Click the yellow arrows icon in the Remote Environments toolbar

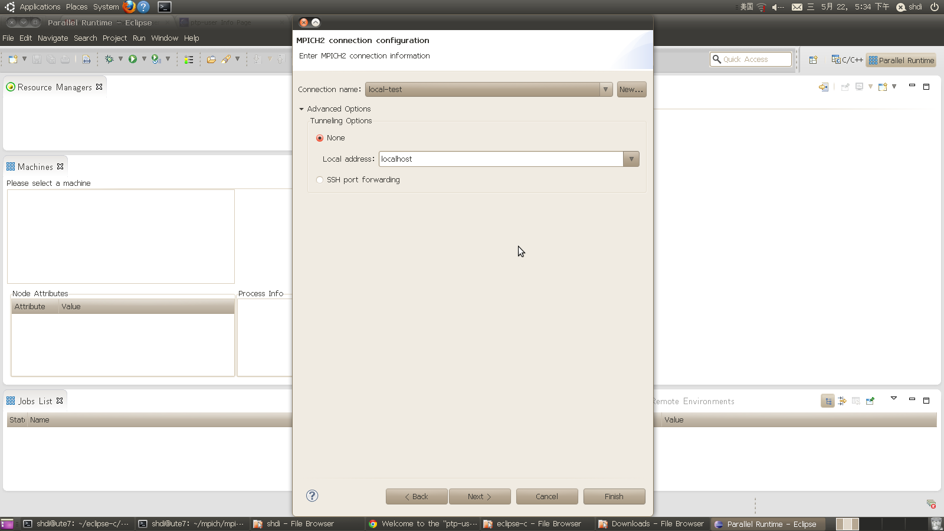coord(842,401)
